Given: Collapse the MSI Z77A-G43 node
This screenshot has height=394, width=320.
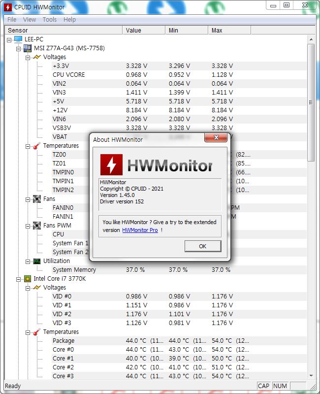Looking at the screenshot, I should pos(18,49).
